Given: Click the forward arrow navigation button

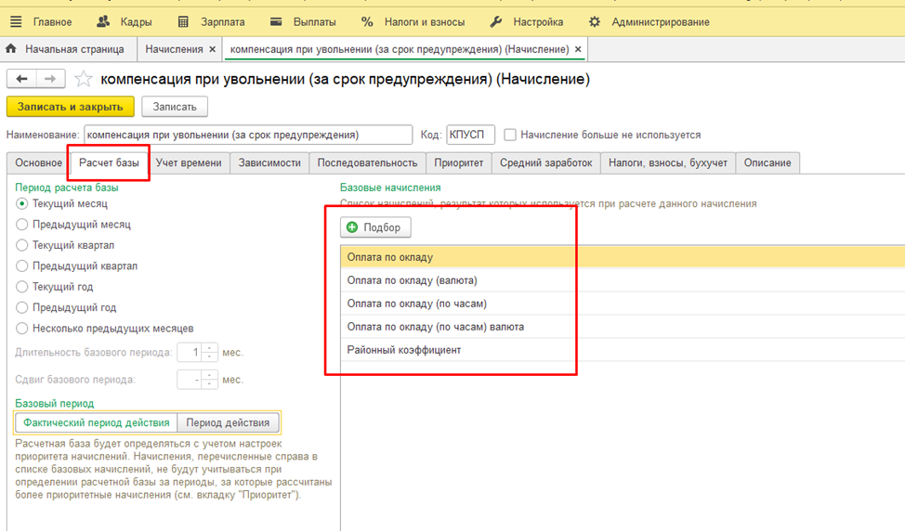Looking at the screenshot, I should [x=50, y=80].
